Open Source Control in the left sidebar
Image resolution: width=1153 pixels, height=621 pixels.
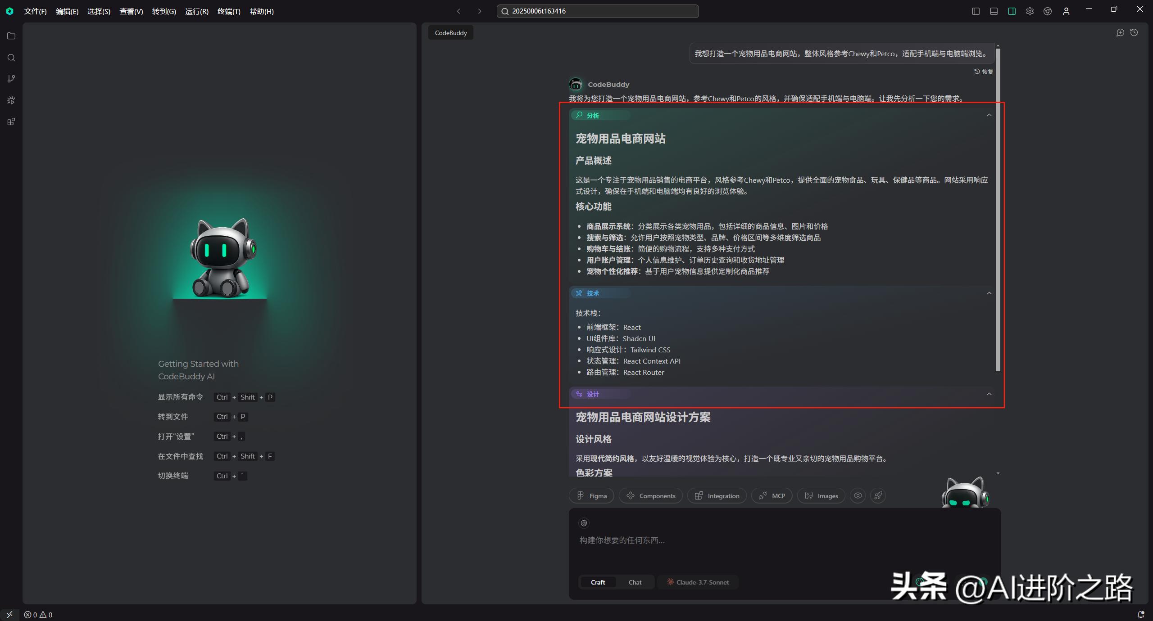[11, 79]
